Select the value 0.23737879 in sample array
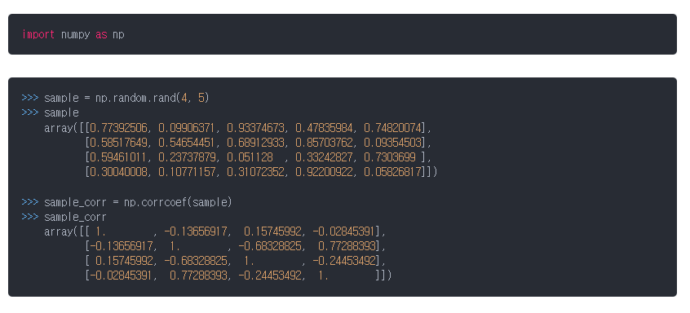This screenshot has width=690, height=313. click(188, 157)
